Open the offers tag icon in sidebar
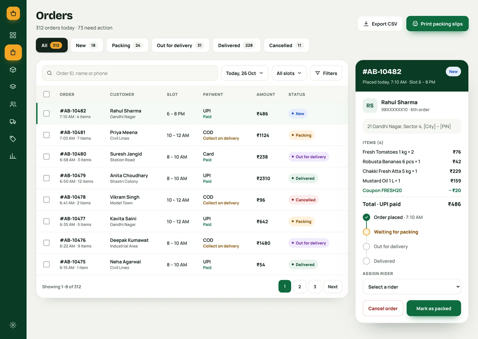Image resolution: width=478 pixels, height=339 pixels. [13, 139]
